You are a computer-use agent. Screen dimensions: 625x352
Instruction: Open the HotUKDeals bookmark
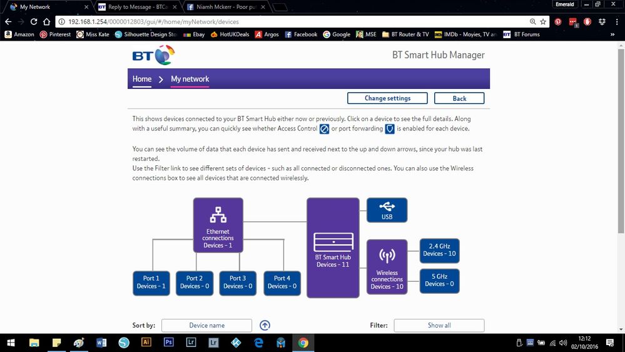(x=230, y=34)
